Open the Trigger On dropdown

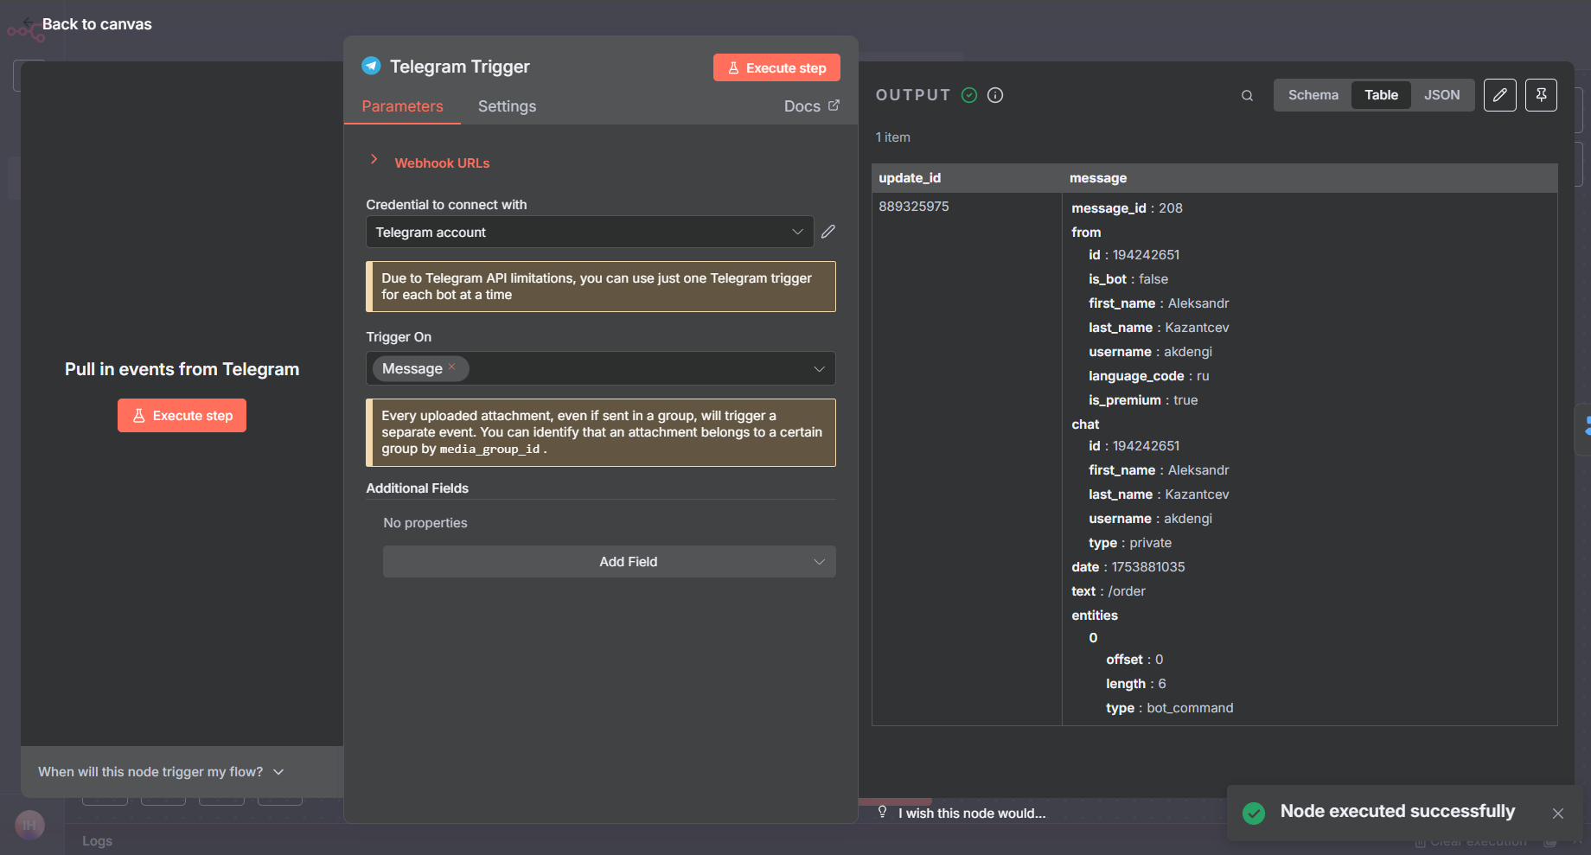coord(601,368)
